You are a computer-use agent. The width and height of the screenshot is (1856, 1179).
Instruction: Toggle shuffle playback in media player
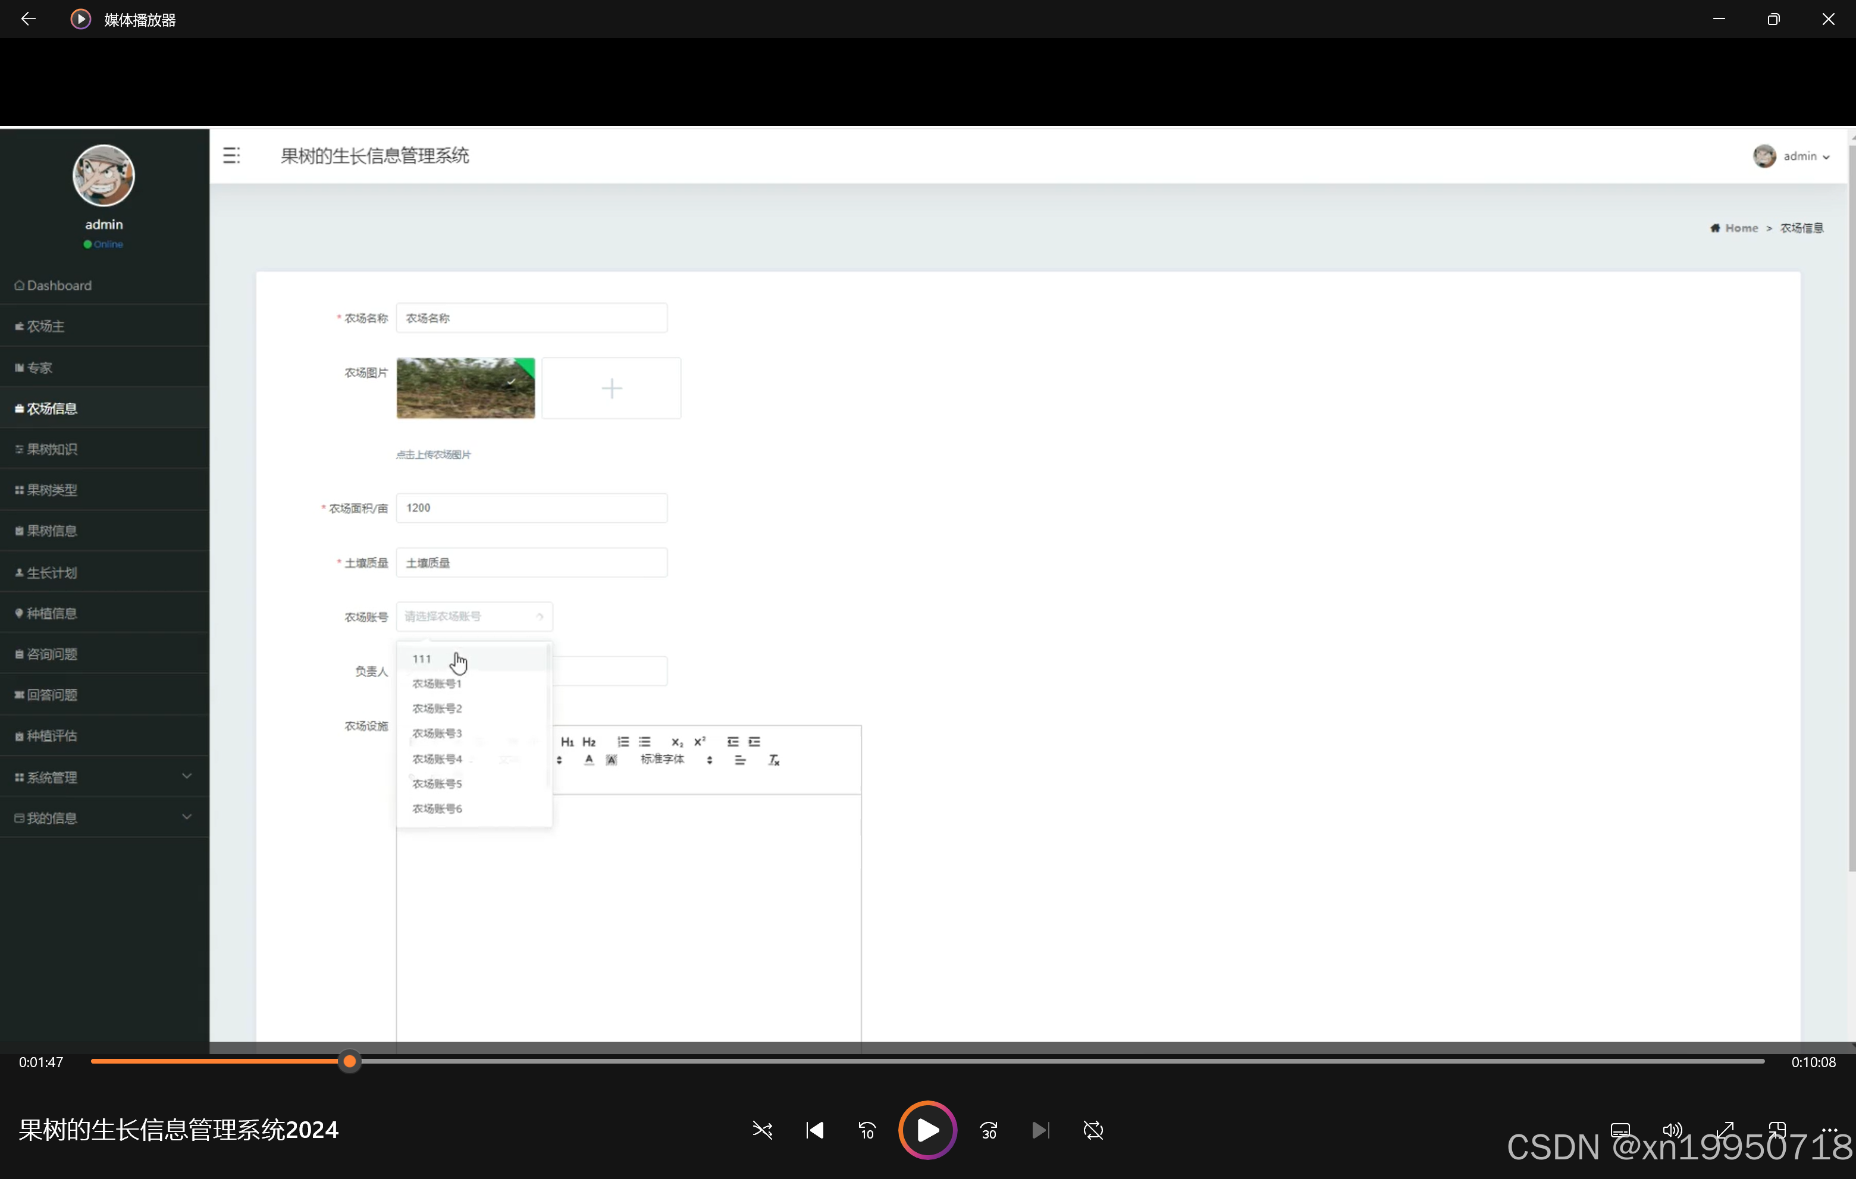[762, 1130]
